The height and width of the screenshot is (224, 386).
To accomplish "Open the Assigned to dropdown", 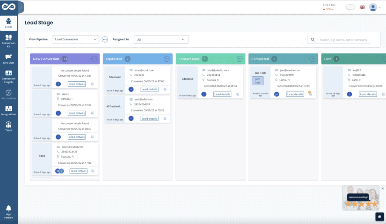I will tap(161, 40).
